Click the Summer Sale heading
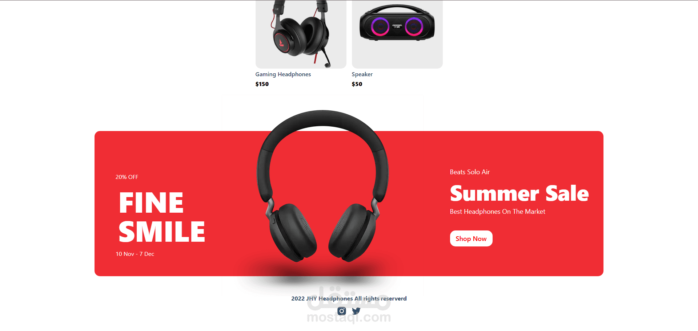This screenshot has height=331, width=698. pos(519,193)
